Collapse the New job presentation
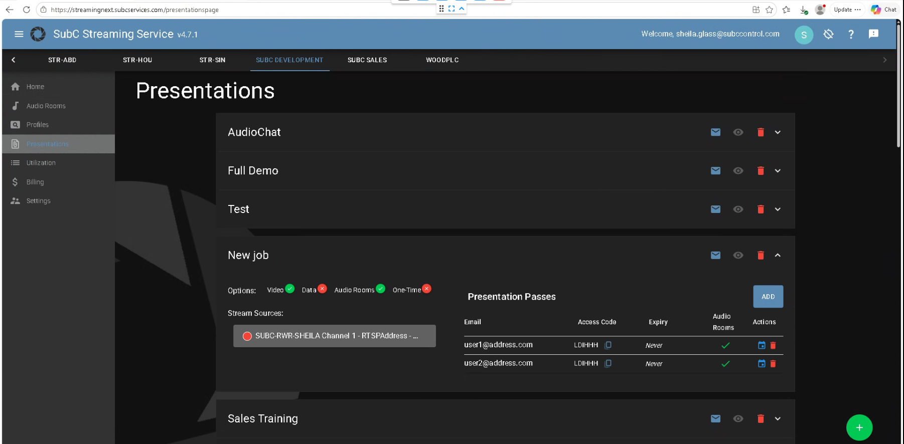 tap(778, 256)
